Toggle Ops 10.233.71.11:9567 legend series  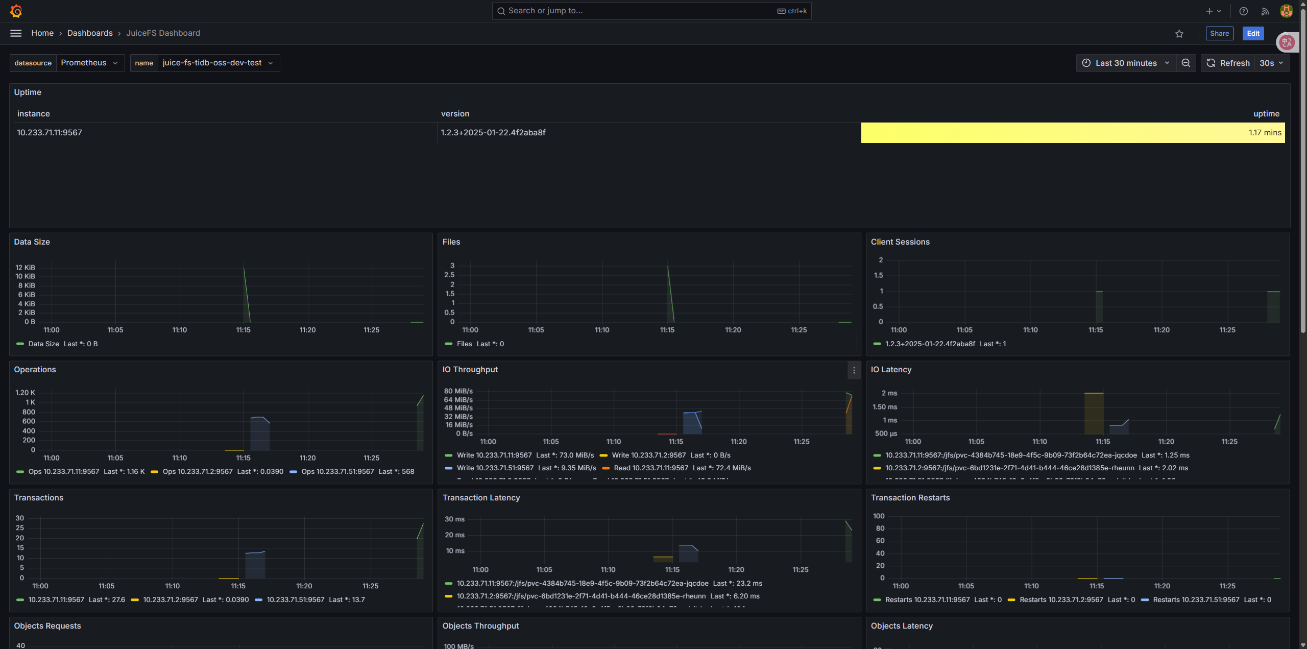click(64, 472)
